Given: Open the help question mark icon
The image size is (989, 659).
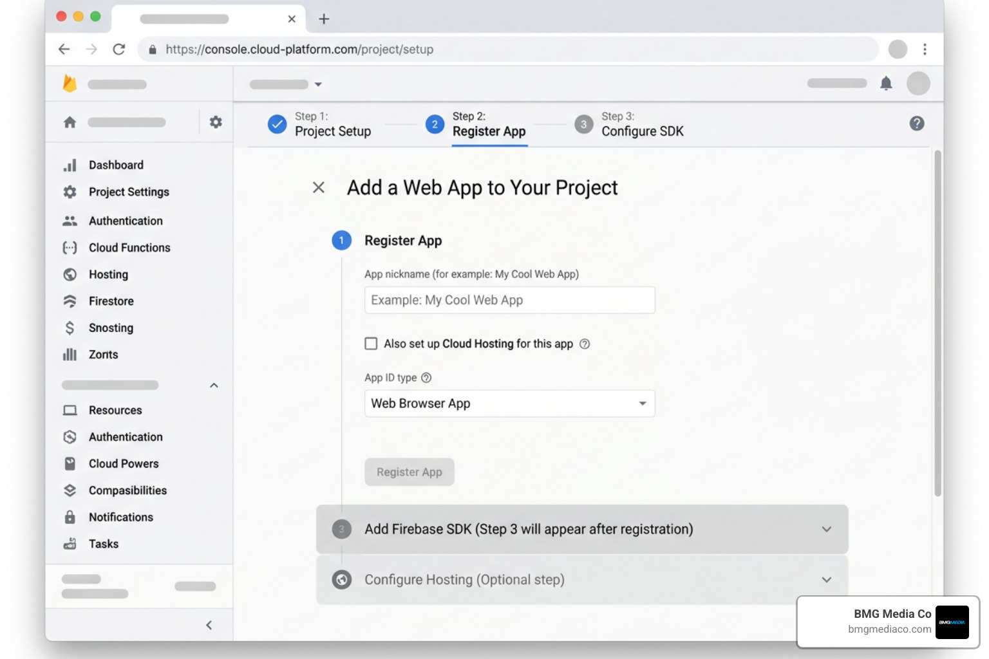Looking at the screenshot, I should (917, 123).
